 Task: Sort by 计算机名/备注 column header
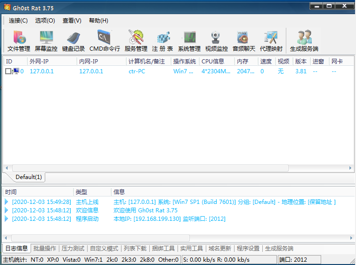[148, 62]
